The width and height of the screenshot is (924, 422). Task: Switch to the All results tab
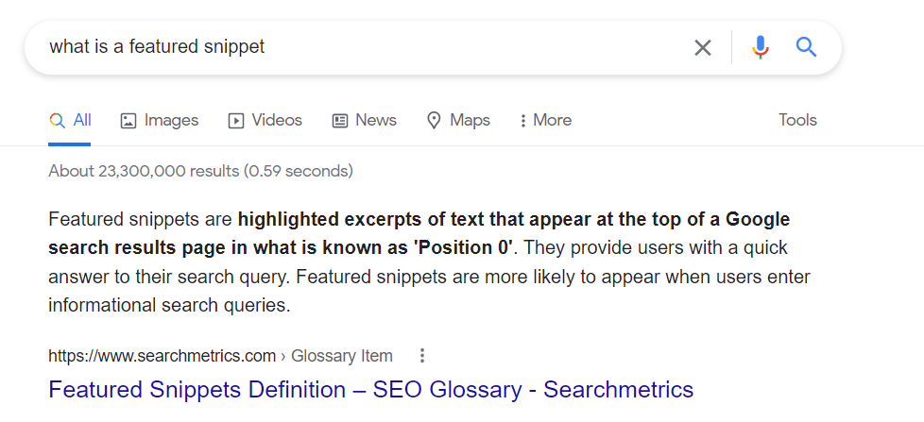click(x=70, y=121)
